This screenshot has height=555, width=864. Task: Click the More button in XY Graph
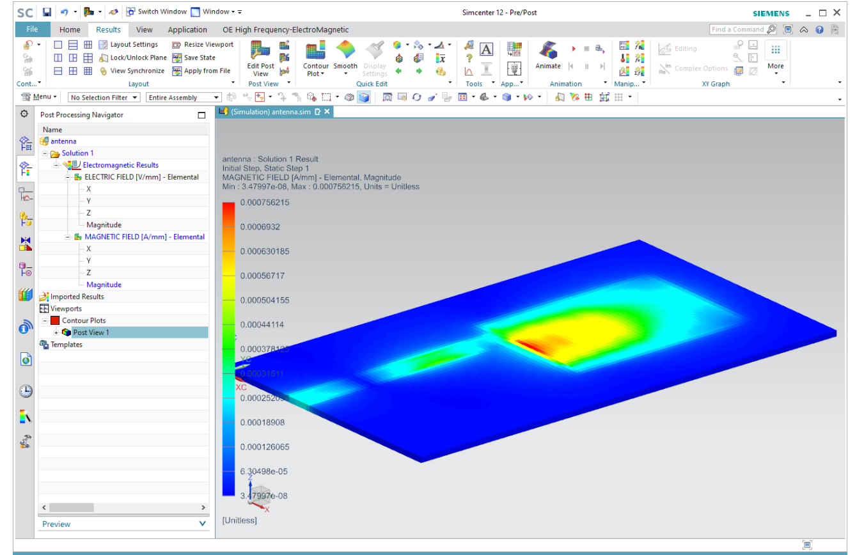[776, 56]
